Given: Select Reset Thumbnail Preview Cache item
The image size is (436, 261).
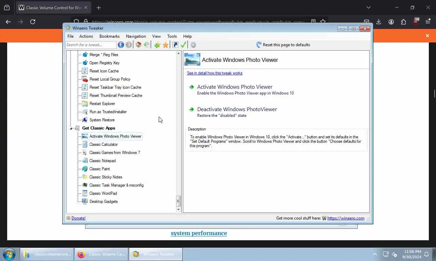Looking at the screenshot, I should point(116,95).
